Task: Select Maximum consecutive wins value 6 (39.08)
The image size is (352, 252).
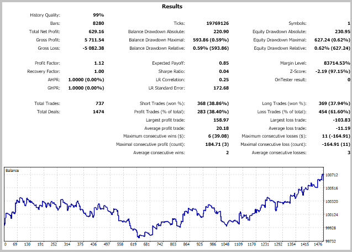Action: [218, 136]
